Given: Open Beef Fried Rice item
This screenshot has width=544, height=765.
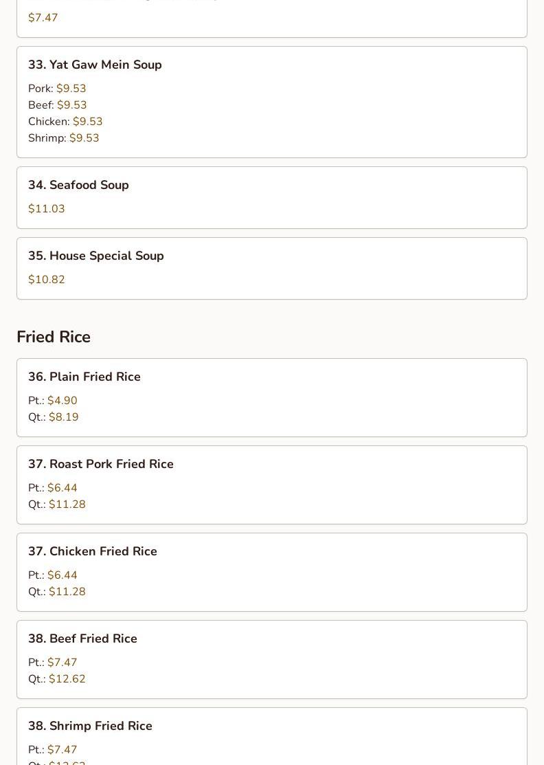Looking at the screenshot, I should tap(272, 660).
